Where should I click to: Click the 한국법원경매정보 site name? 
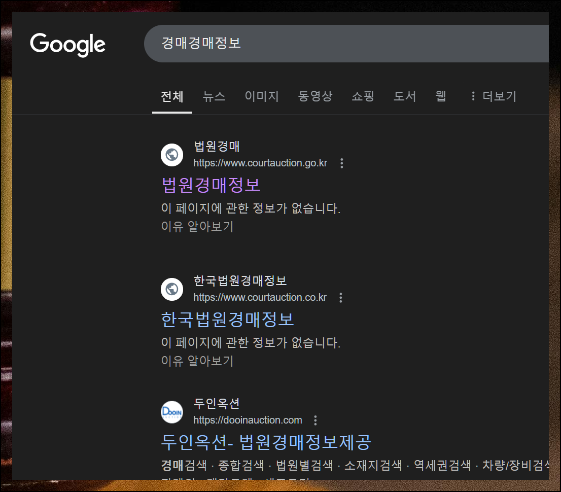(240, 280)
